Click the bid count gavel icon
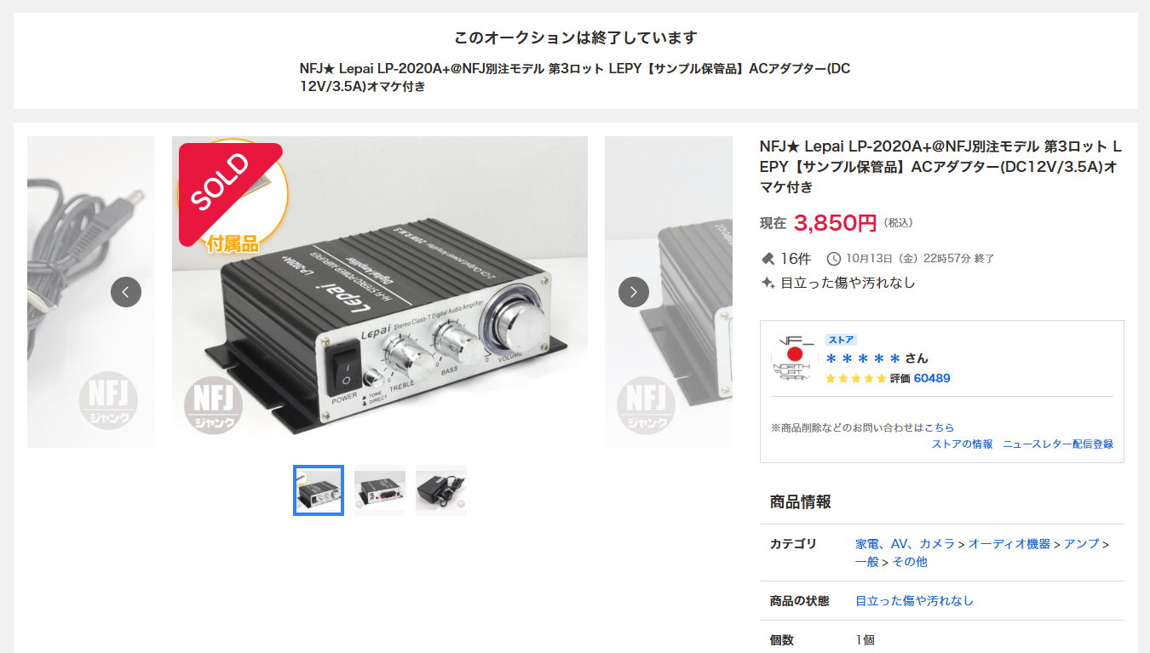Viewport: 1150px width, 653px height. pyautogui.click(x=768, y=258)
